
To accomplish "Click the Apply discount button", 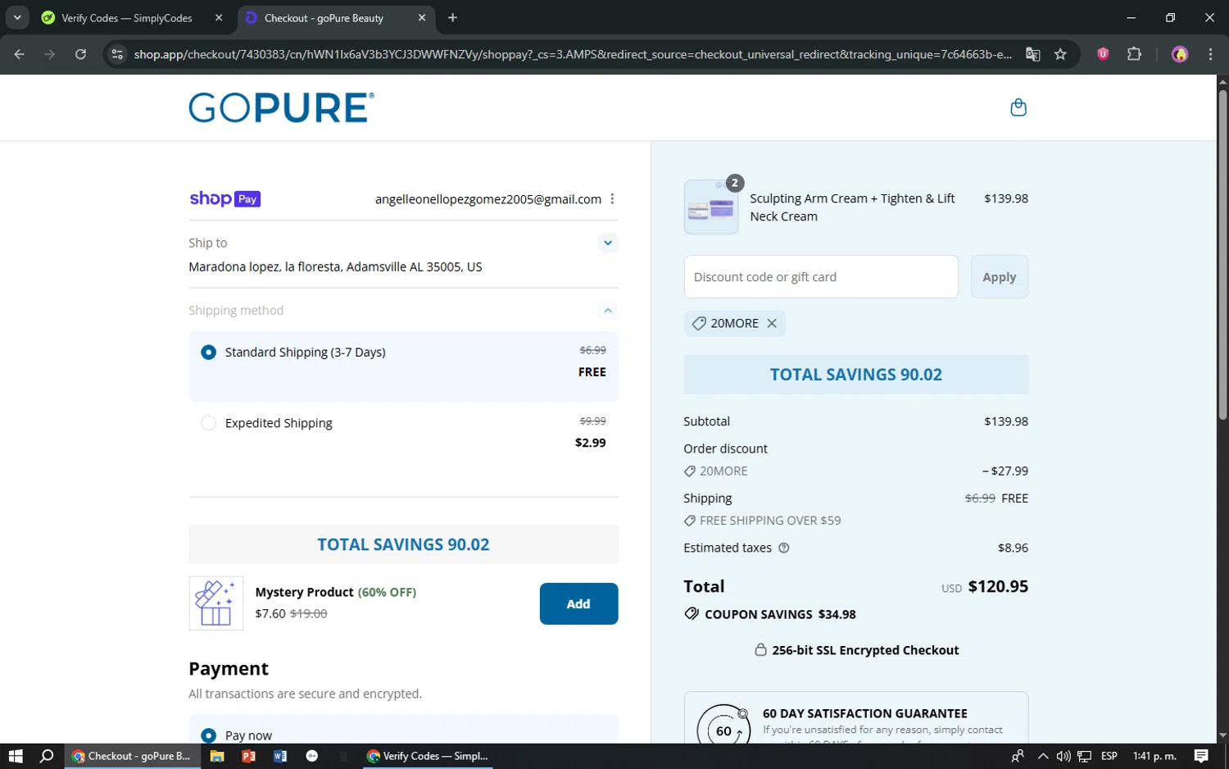I will click(x=1000, y=277).
